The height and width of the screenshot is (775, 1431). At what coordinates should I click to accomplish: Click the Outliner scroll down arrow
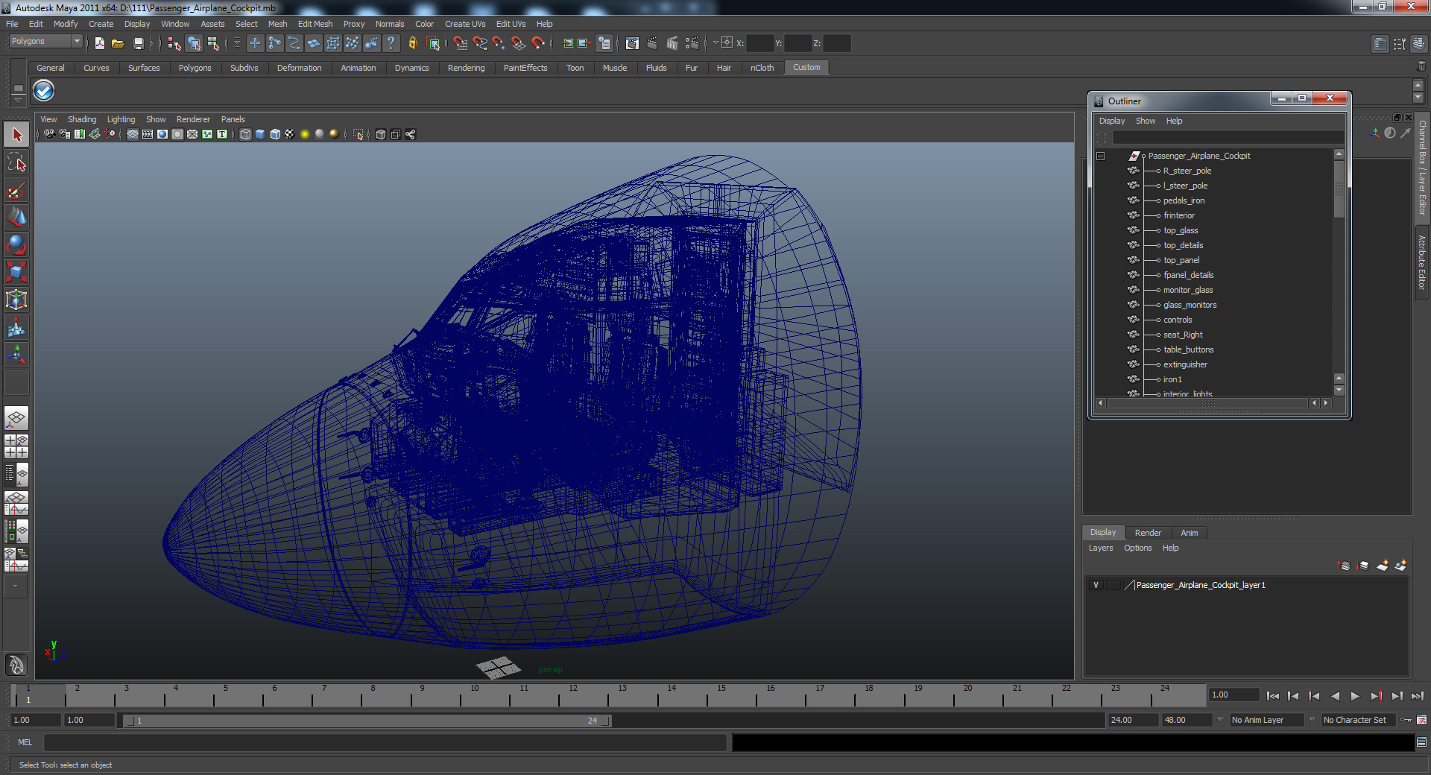pyautogui.click(x=1339, y=390)
